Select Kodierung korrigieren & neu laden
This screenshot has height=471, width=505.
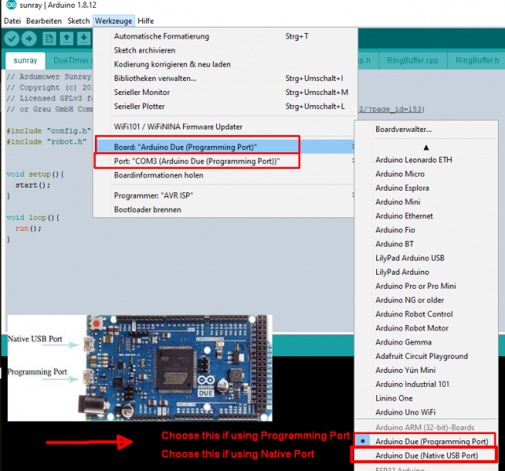pos(224,64)
